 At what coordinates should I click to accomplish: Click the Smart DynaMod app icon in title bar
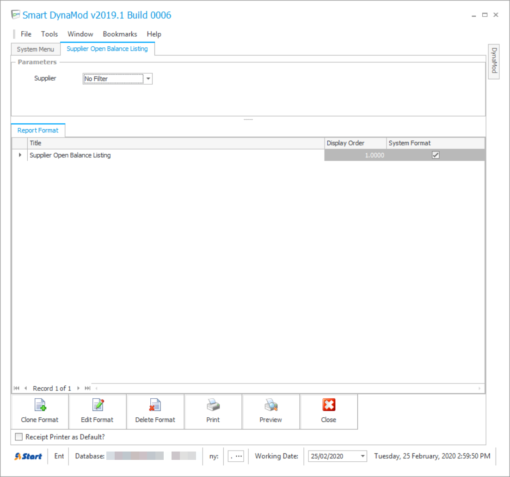15,15
